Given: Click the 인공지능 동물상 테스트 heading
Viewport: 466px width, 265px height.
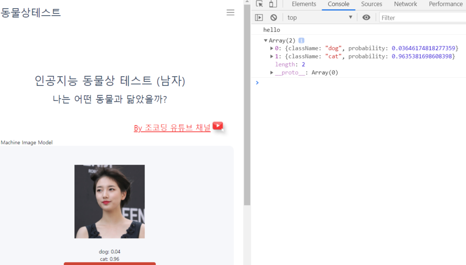Looking at the screenshot, I should 110,80.
